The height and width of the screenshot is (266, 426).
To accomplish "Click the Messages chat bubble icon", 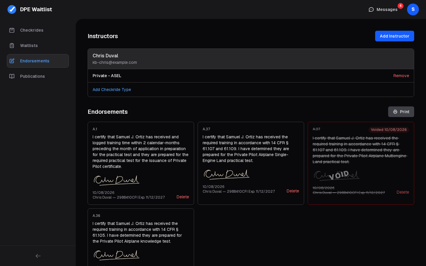I will click(x=371, y=9).
